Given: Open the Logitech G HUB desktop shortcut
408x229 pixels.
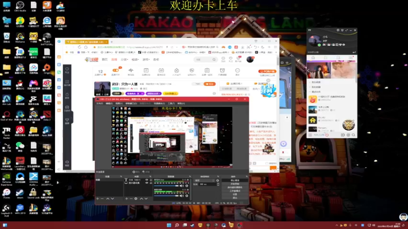Looking at the screenshot, I should pos(7,210).
